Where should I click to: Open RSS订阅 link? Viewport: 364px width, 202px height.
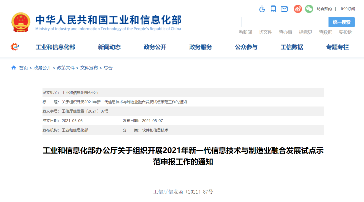coord(348,9)
